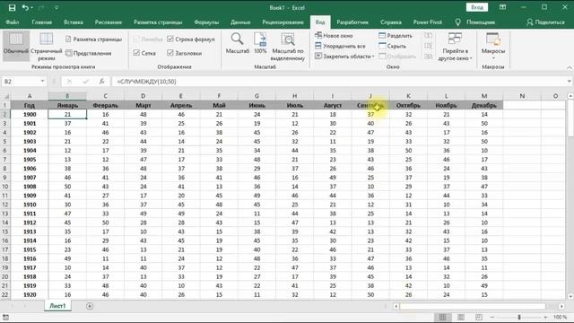
Task: Open Перейти в другое окно dropdown
Action: click(x=455, y=47)
